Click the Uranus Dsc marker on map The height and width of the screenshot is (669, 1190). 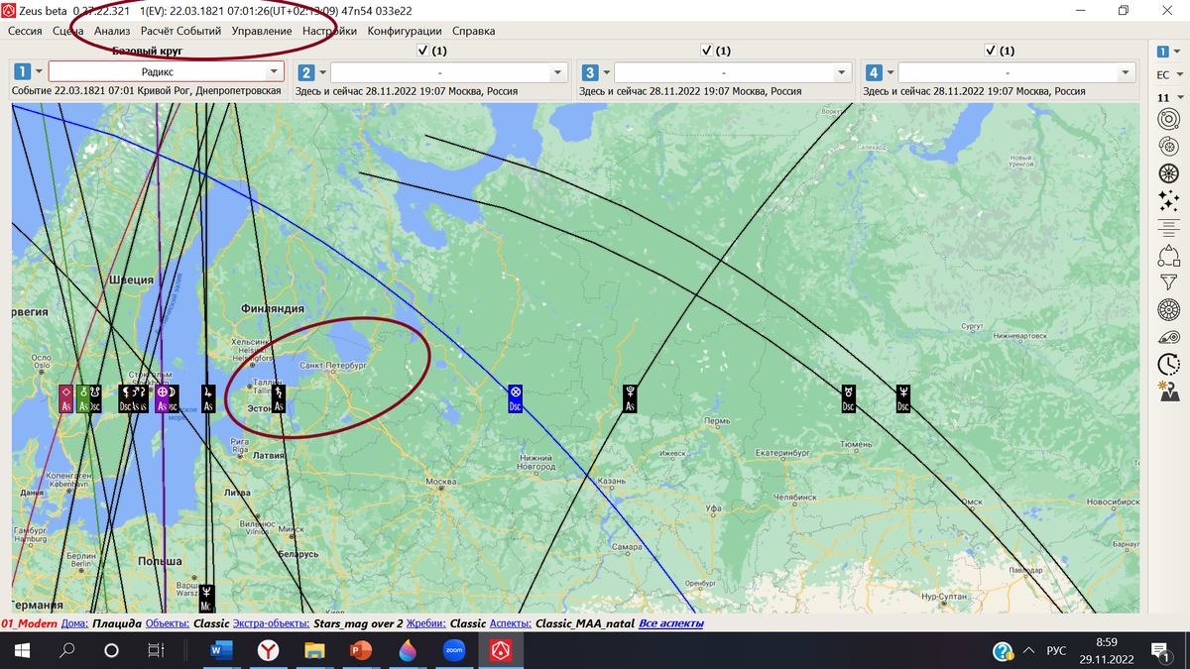pos(848,398)
